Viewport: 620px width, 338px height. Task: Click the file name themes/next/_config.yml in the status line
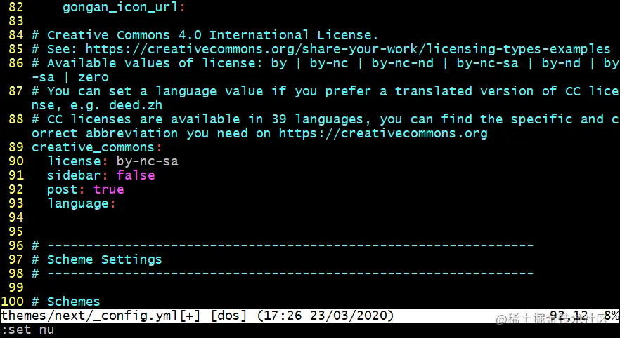click(90, 316)
